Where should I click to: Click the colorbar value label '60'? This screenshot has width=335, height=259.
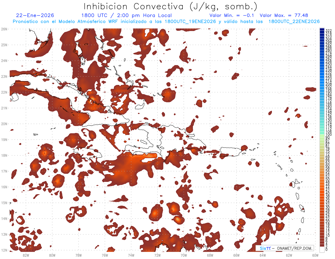point(328,165)
